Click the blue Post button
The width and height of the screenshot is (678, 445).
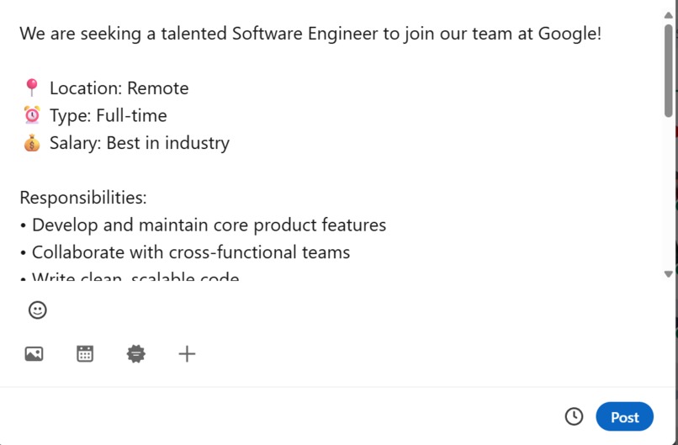[x=624, y=417]
